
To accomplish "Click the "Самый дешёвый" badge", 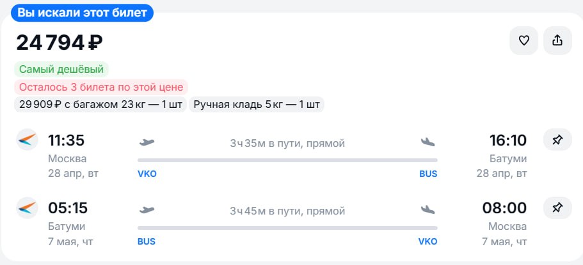I will click(62, 70).
